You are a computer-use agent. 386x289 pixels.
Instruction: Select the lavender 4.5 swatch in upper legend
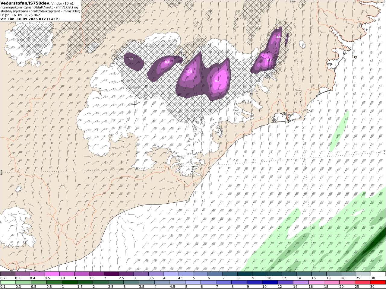[185, 274]
